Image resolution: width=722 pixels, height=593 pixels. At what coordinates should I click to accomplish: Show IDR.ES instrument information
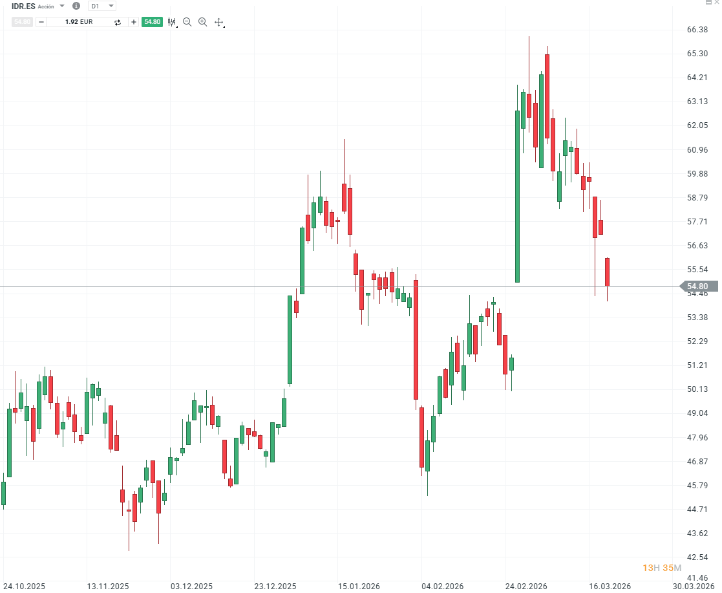tap(76, 6)
